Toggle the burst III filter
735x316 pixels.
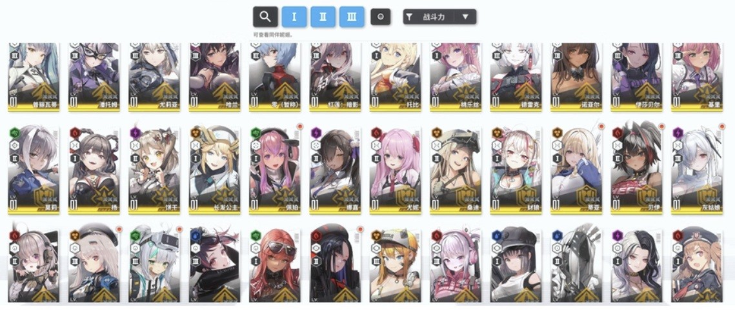tap(352, 17)
